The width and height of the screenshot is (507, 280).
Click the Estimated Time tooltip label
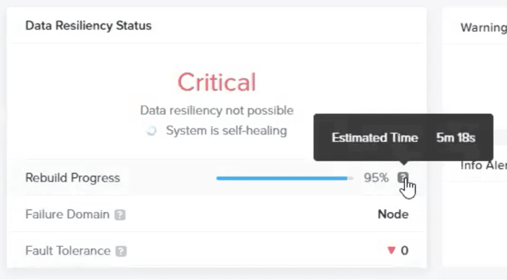click(x=375, y=138)
